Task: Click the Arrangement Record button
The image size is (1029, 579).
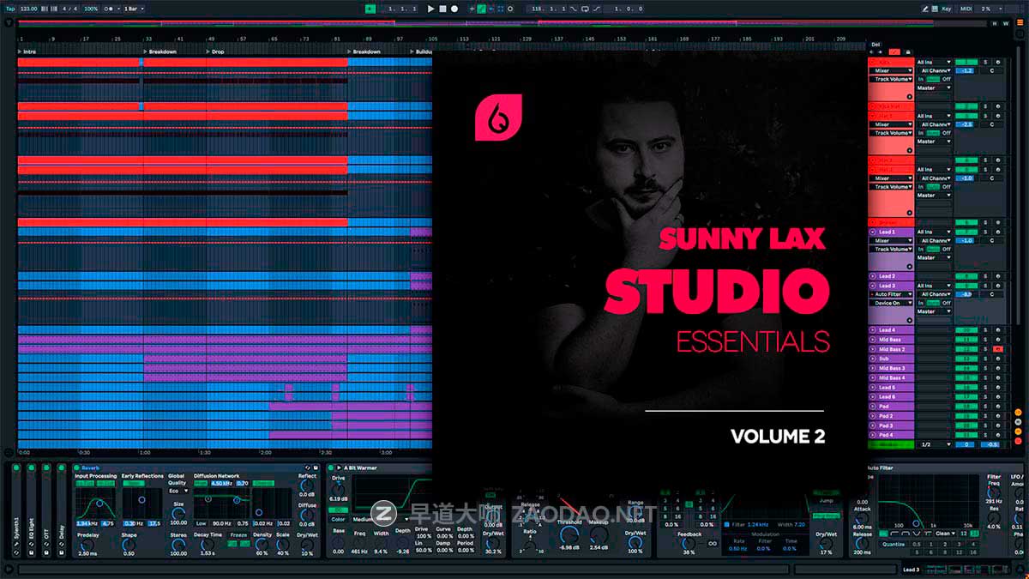Action: point(454,9)
